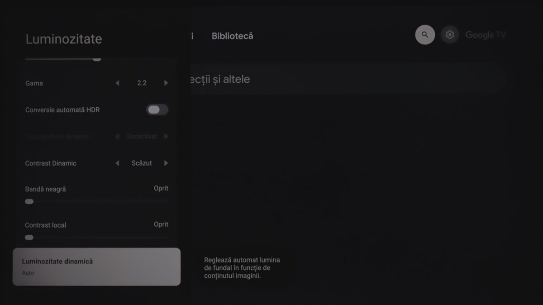Increase Gama value with right arrow
The image size is (543, 305).
[x=166, y=83]
